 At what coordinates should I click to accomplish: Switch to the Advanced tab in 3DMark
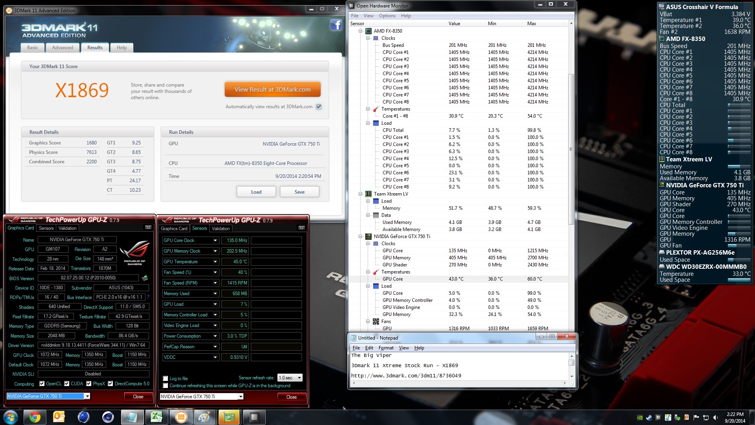point(63,48)
